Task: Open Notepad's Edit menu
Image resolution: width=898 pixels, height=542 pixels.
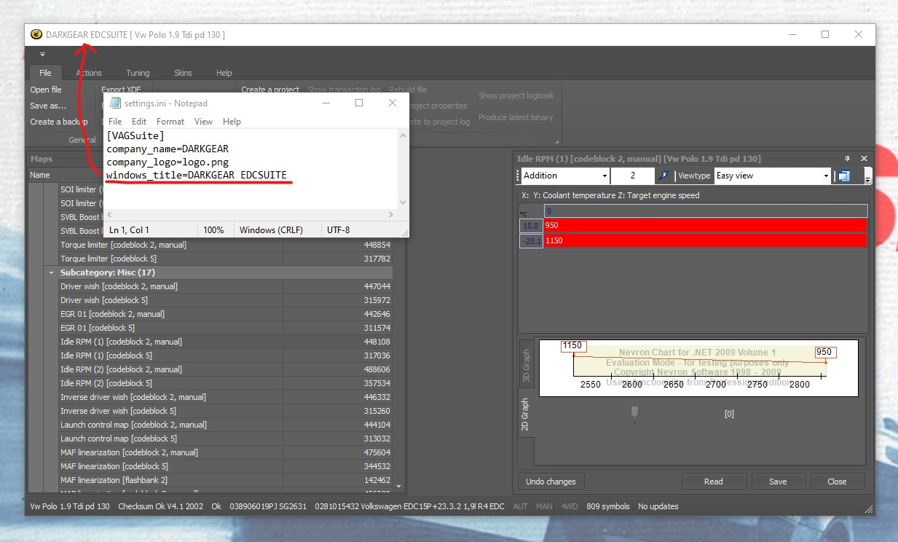Action: [x=139, y=122]
